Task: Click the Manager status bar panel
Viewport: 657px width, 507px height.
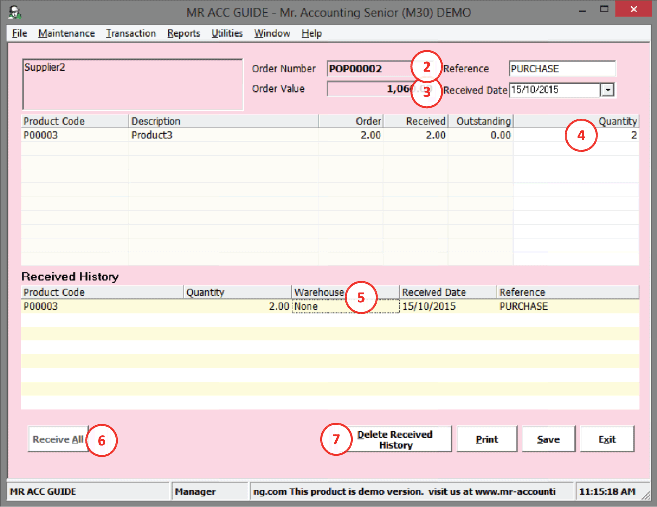Action: coord(210,491)
